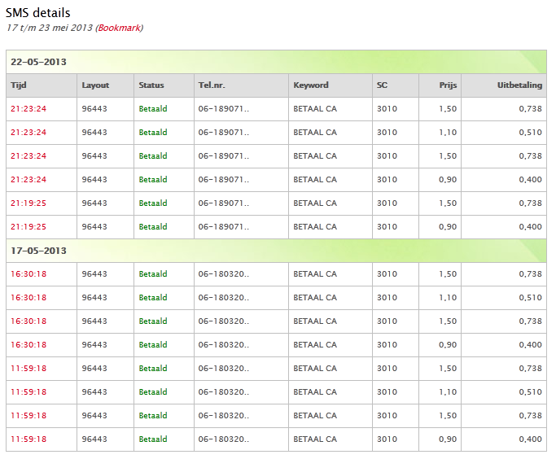
Task: Click payout 0,400 in the 21:23:24 row
Action: coord(531,179)
